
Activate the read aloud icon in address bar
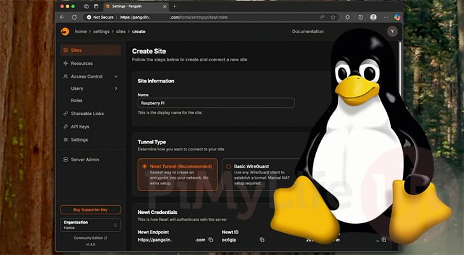(x=323, y=17)
